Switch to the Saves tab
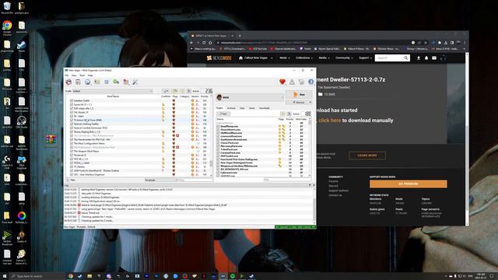498x280 pixels. (x=252, y=108)
